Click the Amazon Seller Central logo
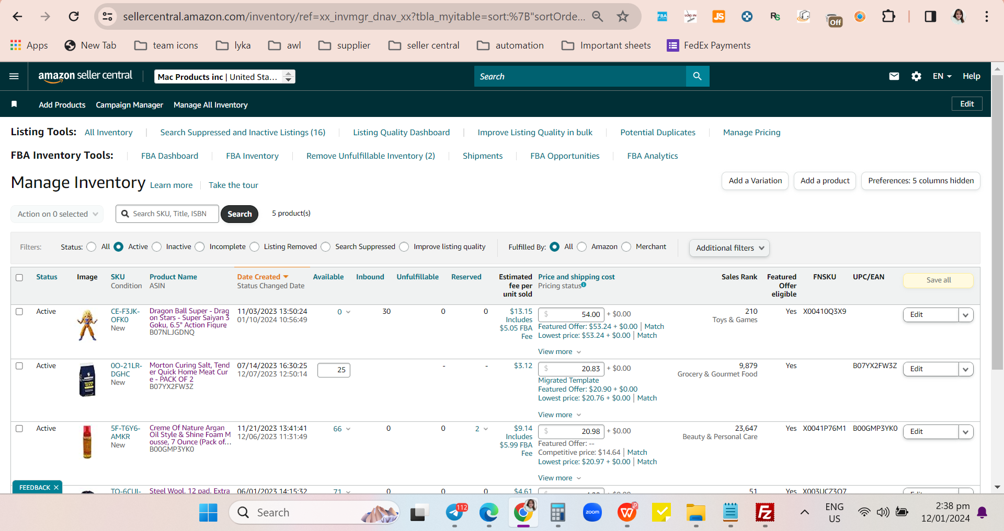The image size is (1004, 531). (85, 76)
